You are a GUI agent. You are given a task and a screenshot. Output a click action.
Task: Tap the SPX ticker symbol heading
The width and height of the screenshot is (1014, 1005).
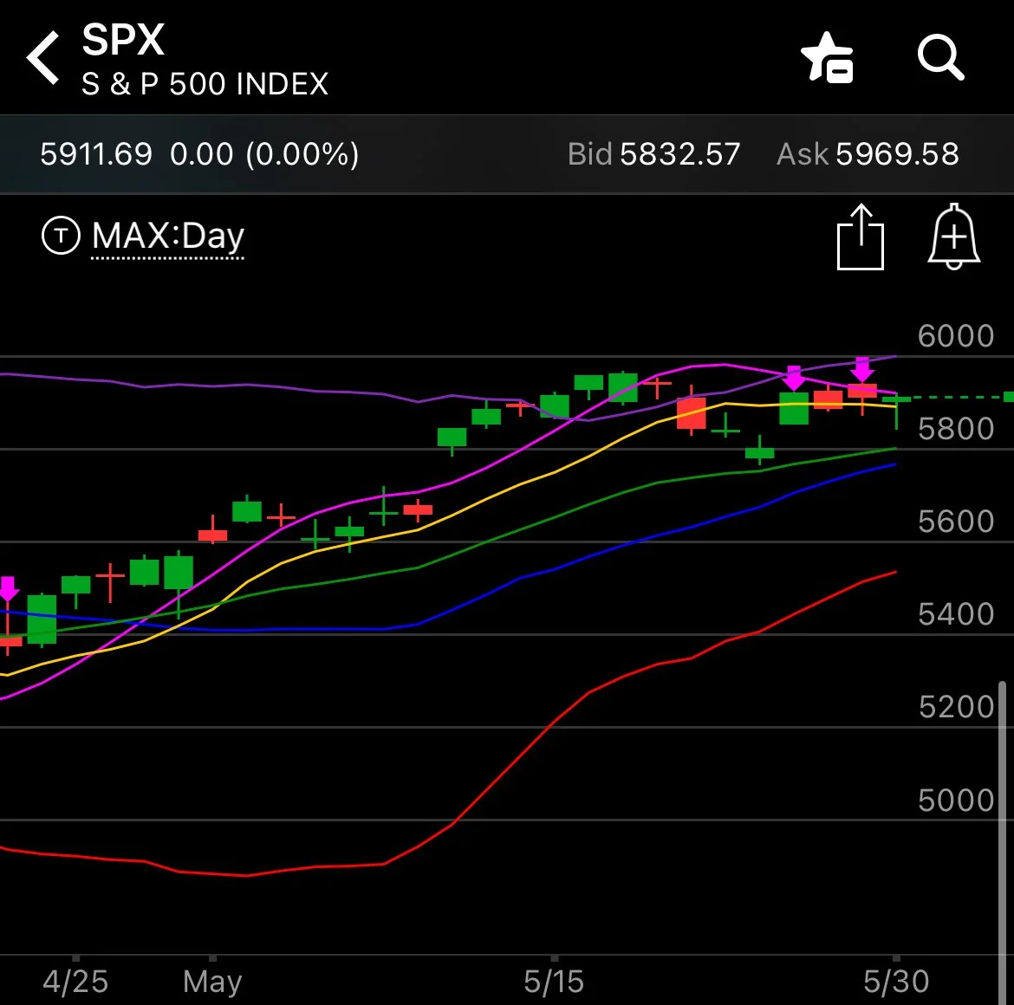coord(123,40)
